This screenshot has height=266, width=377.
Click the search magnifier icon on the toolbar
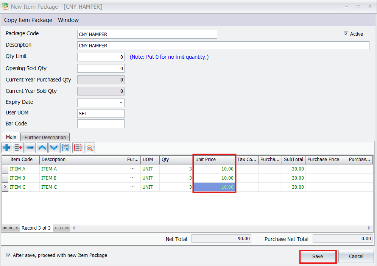pos(89,147)
